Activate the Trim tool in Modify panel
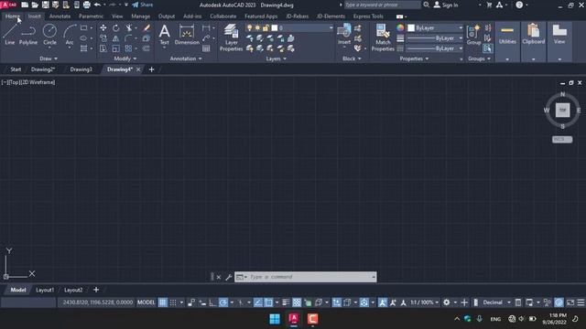 tap(128, 28)
